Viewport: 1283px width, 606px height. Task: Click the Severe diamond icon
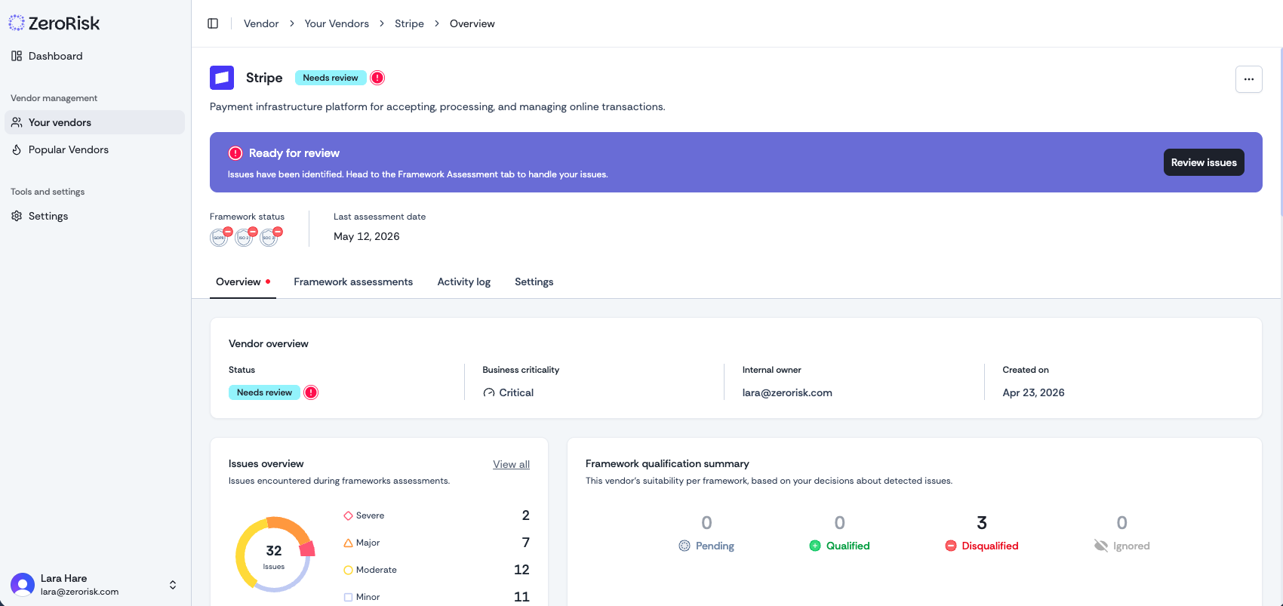pos(348,515)
